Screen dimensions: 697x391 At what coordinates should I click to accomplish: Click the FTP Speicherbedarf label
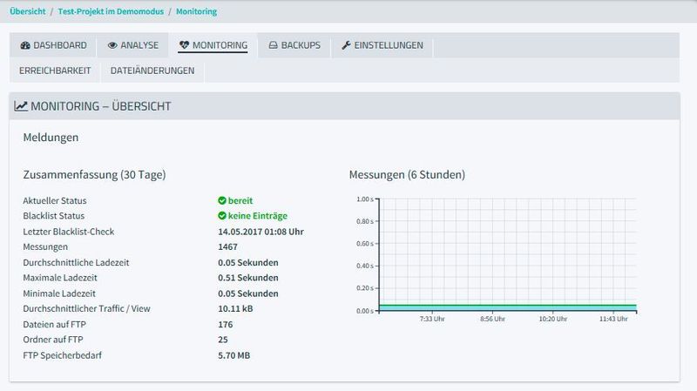coord(62,355)
